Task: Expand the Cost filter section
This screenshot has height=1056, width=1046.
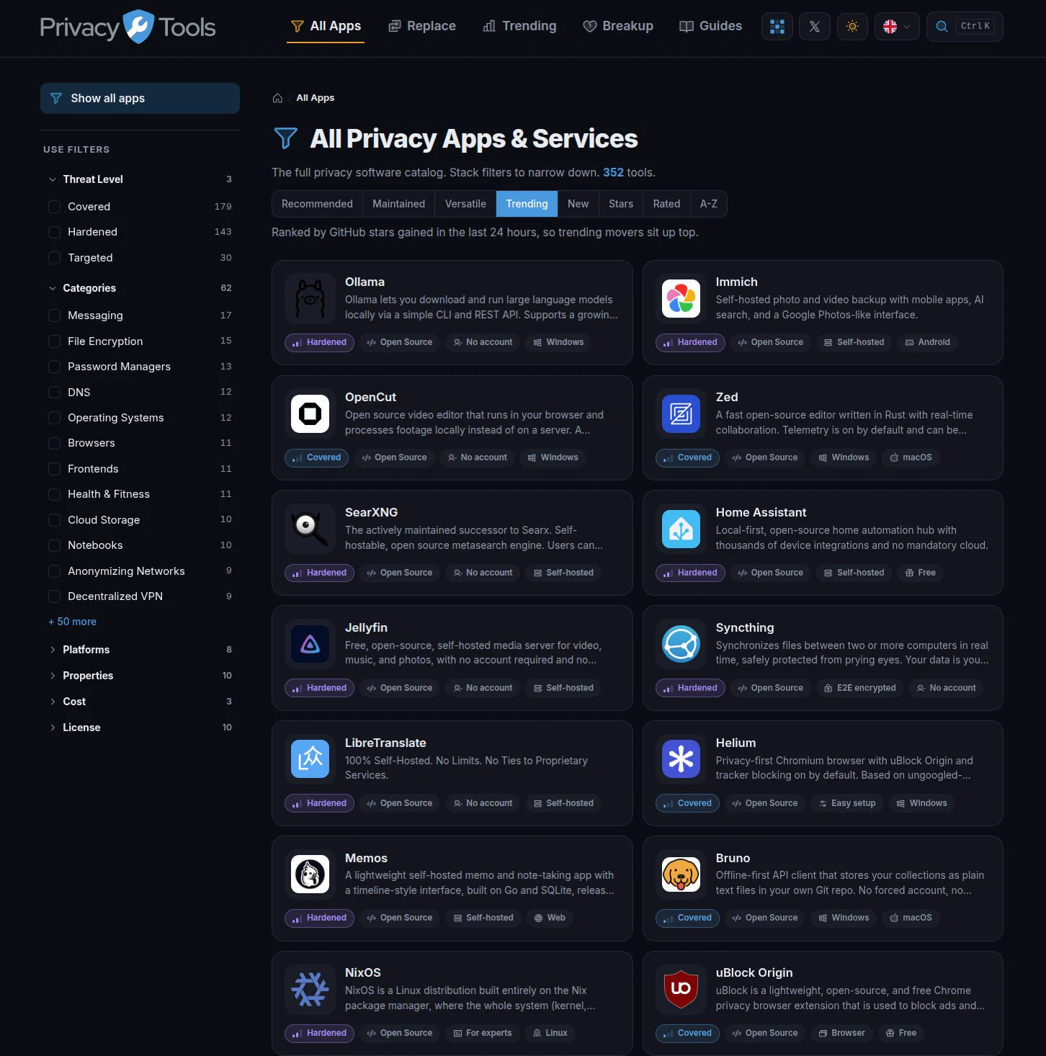Action: (140, 702)
